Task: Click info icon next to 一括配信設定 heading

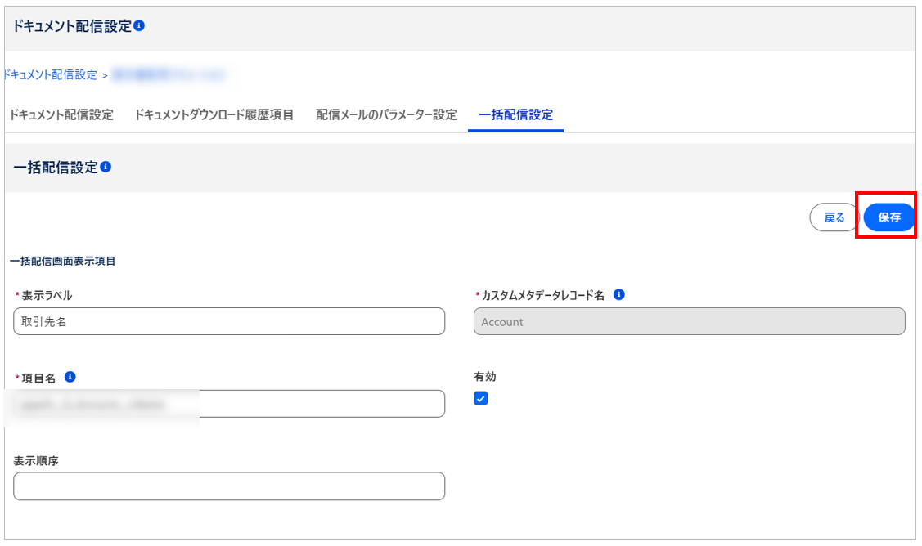Action: coord(106,167)
